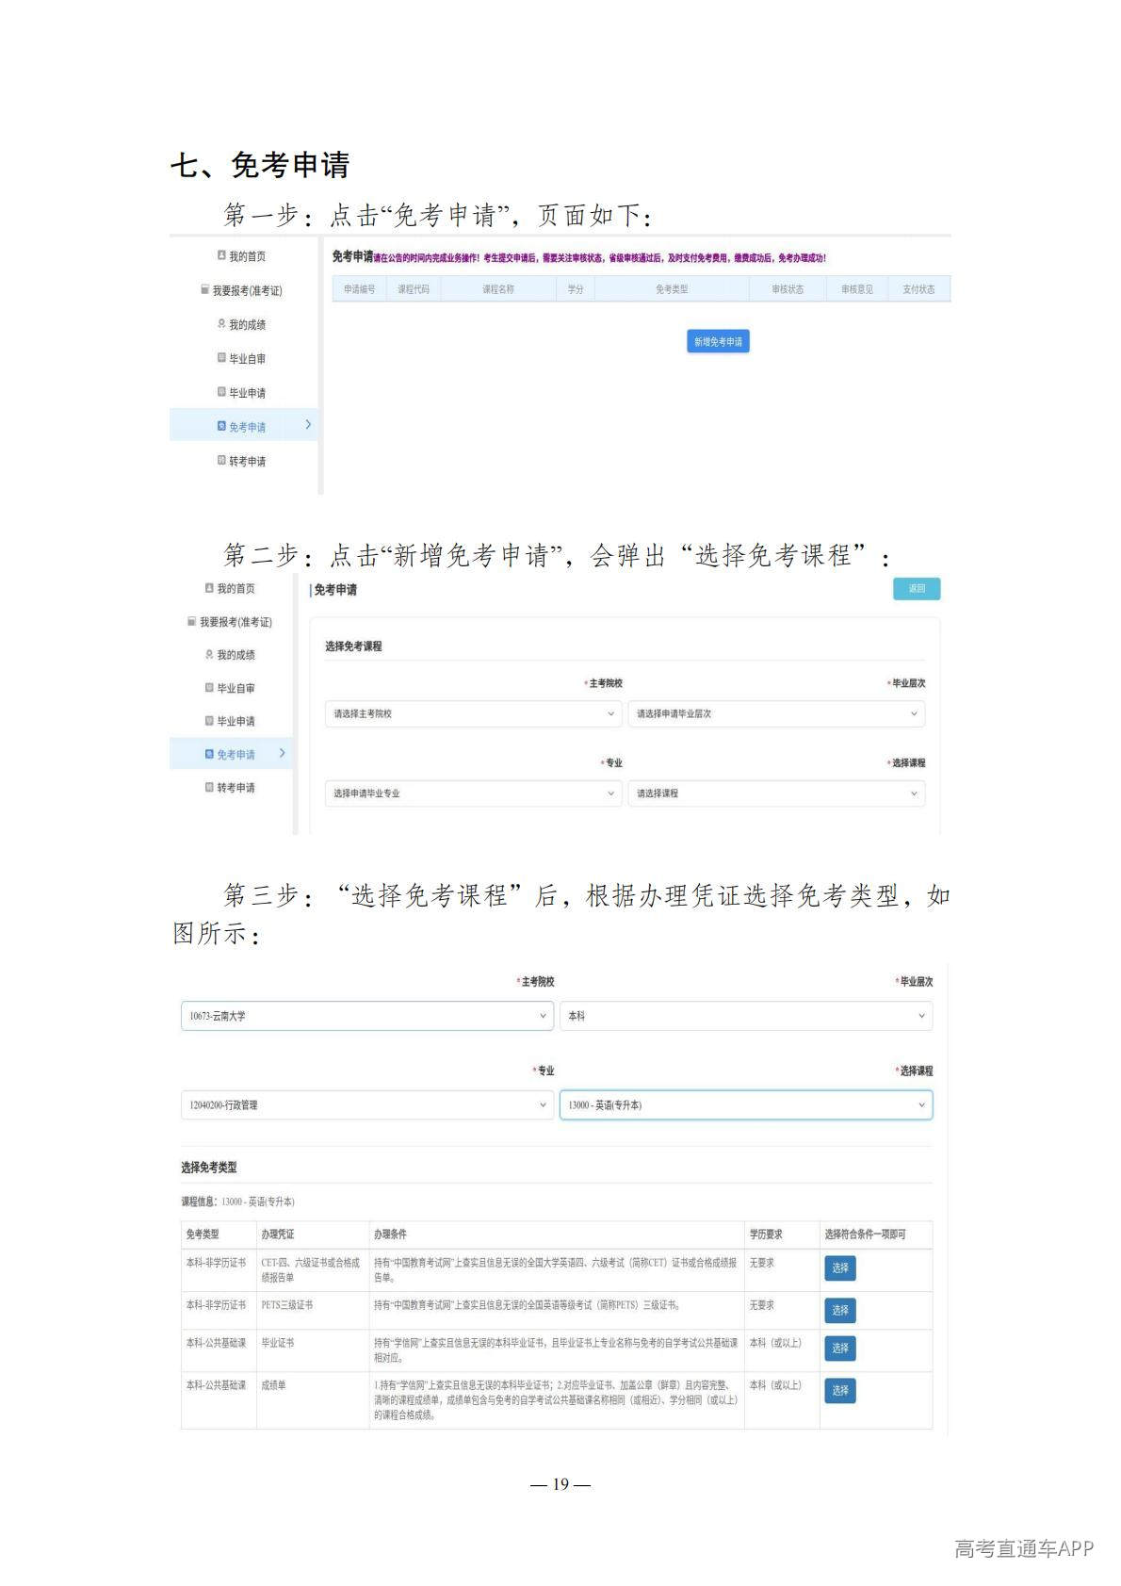Image resolution: width=1121 pixels, height=1586 pixels.
Task: Click 选择 for the CET-四、六级证书 row
Action: click(x=839, y=1268)
